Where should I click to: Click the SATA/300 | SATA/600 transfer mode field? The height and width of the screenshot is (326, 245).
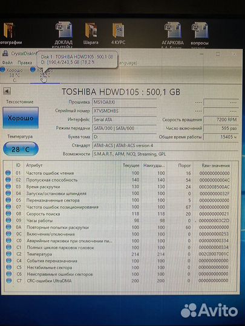125,128
